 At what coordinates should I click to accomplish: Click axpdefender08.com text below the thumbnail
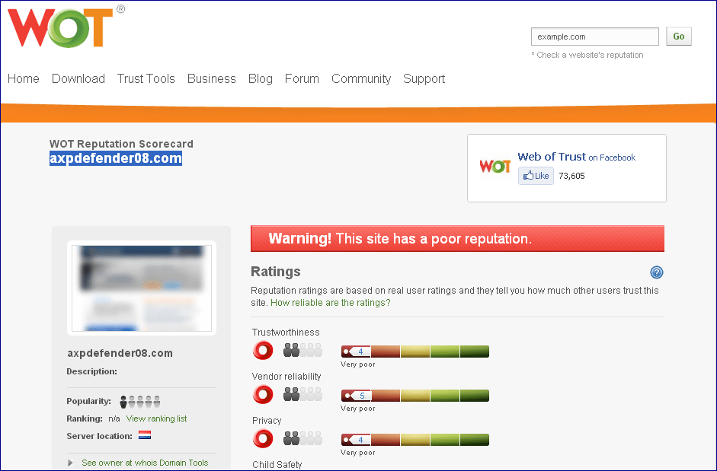(120, 353)
